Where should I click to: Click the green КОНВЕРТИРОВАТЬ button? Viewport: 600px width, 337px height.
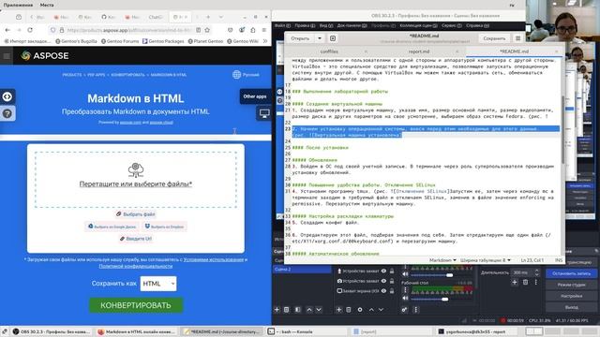(x=136, y=305)
